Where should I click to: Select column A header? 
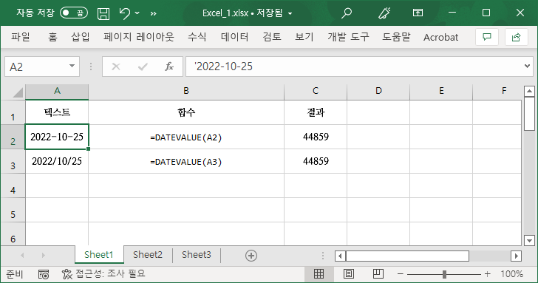[57, 91]
